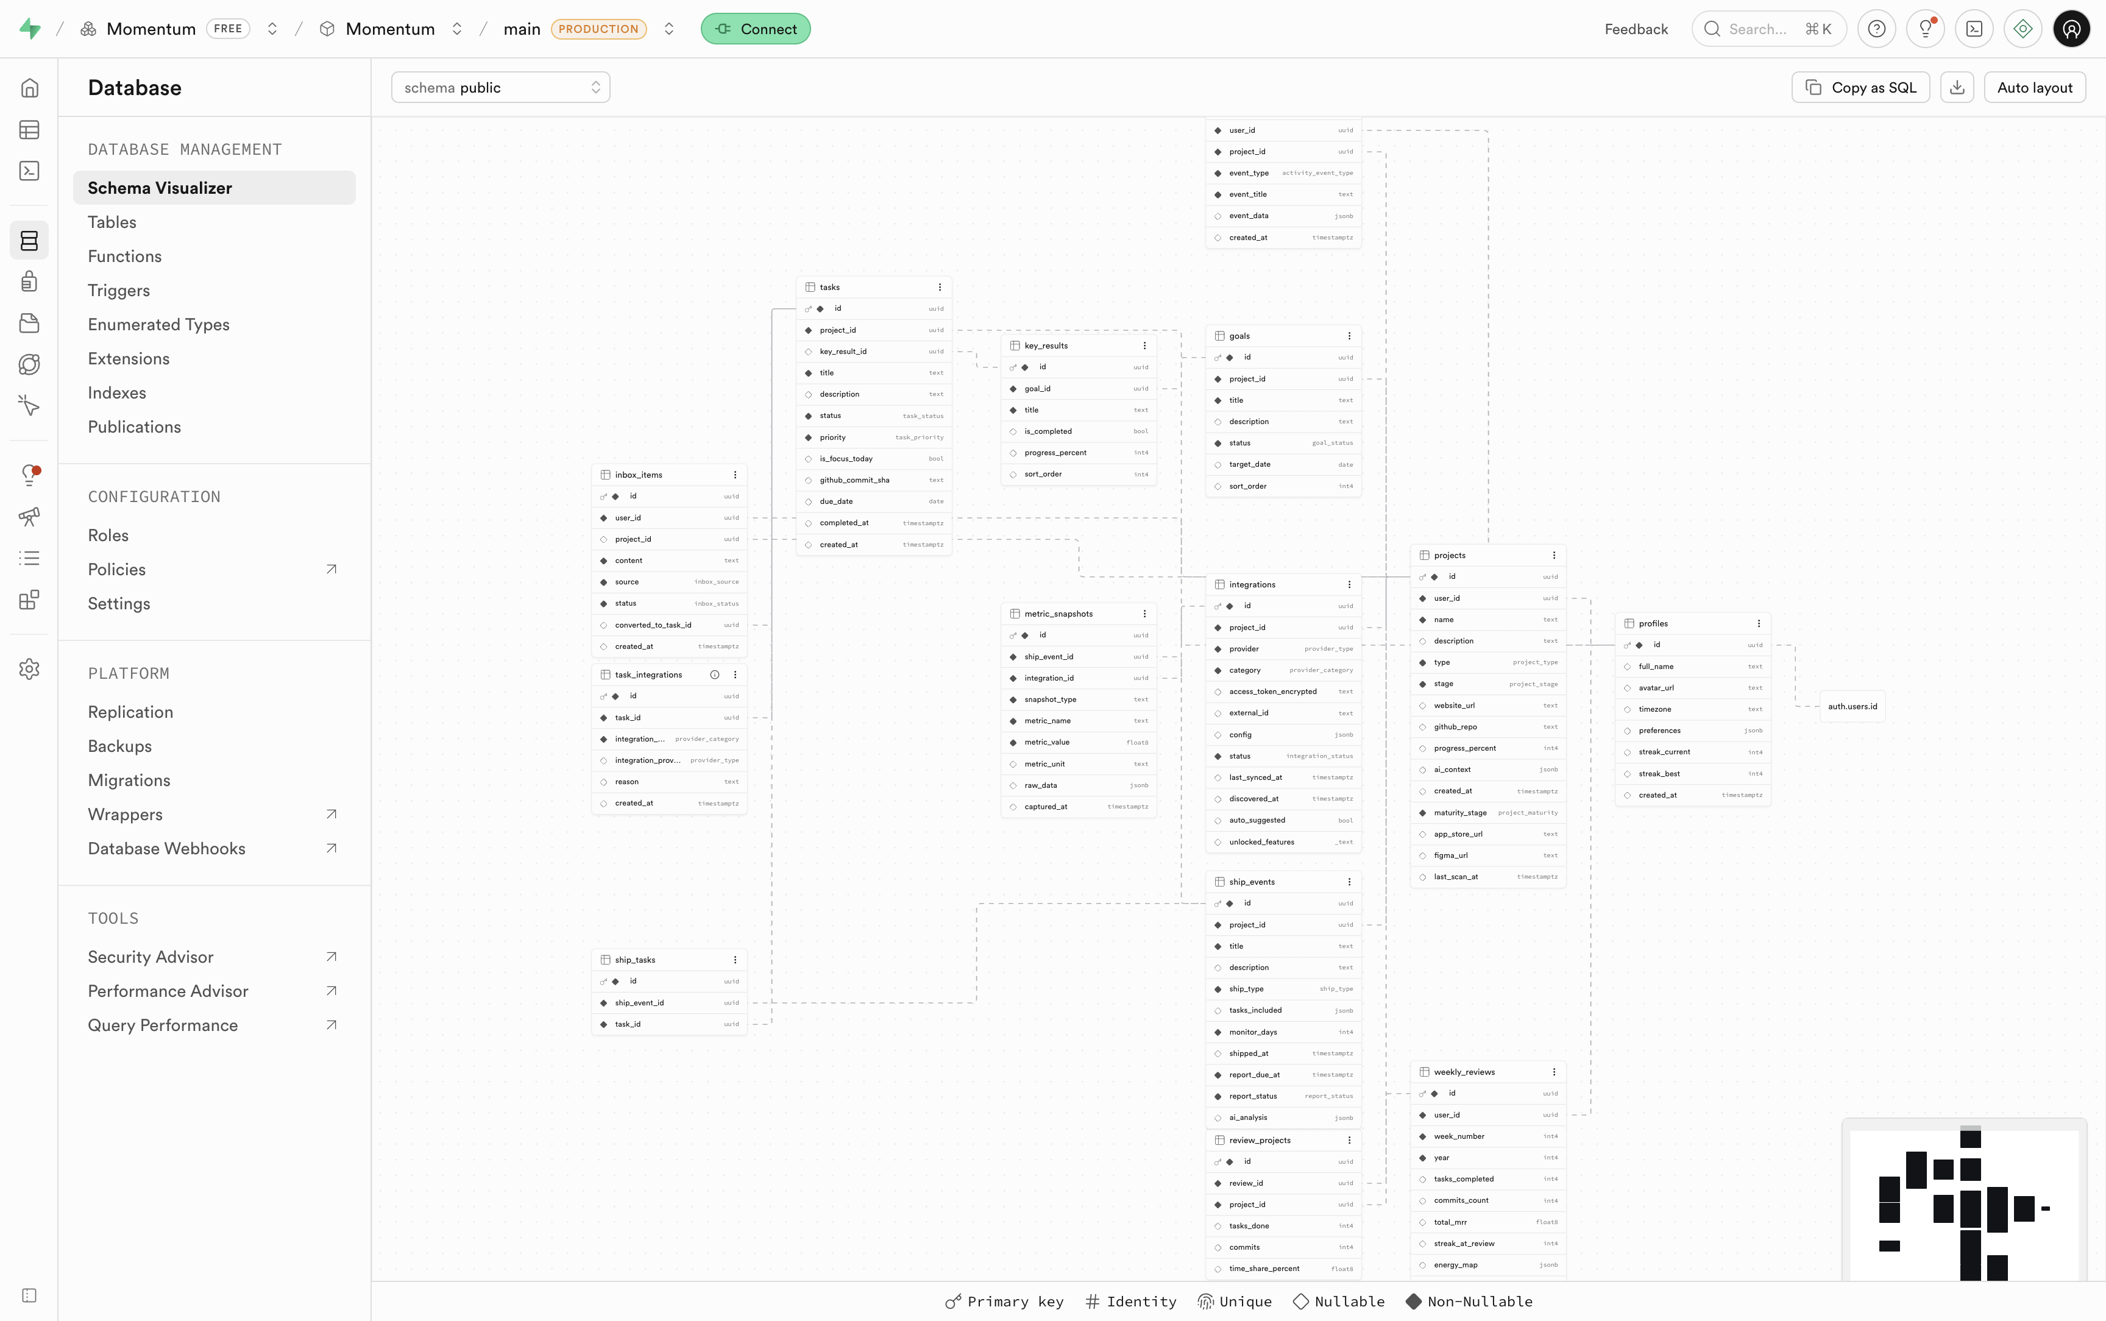Open the projects table options menu
Screen dimensions: 2106x1321
coord(1554,556)
